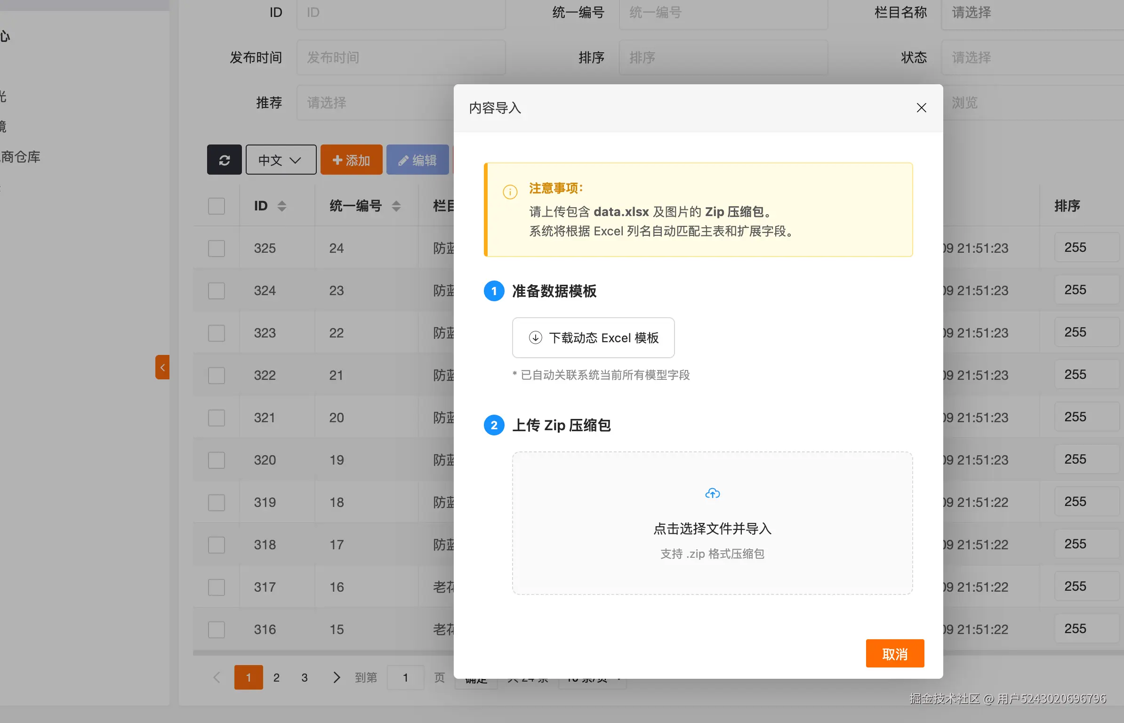Click the 取消 button
This screenshot has width=1124, height=723.
click(894, 653)
